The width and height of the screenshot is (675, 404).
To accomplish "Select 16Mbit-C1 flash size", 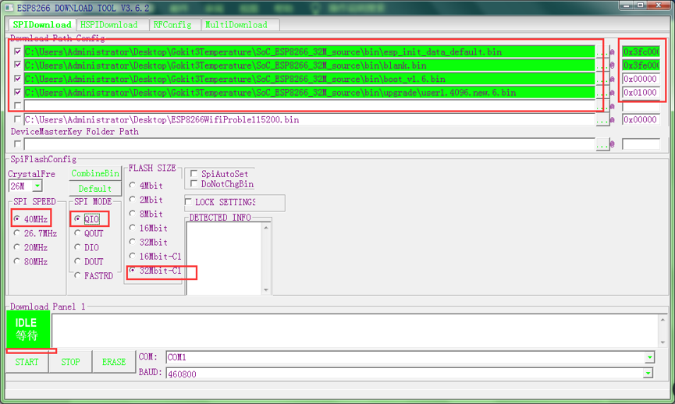I will point(155,257).
